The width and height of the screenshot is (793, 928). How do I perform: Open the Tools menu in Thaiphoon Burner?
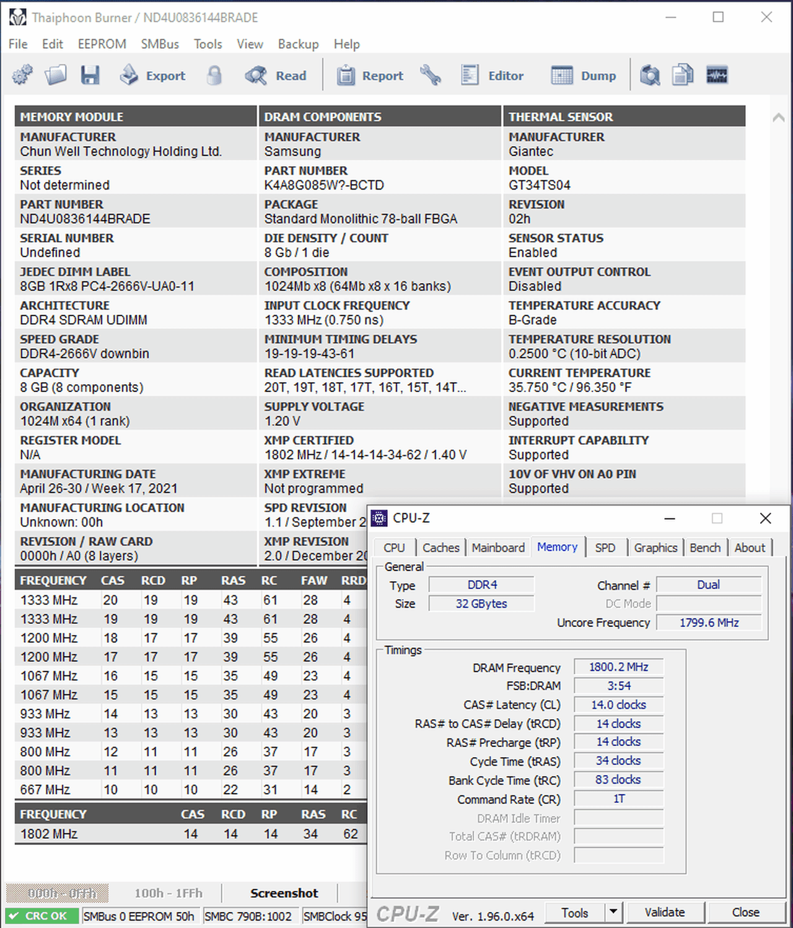pos(208,44)
